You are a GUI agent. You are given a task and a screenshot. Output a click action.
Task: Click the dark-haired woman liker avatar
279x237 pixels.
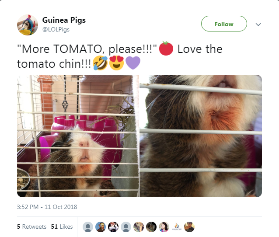[164, 227]
